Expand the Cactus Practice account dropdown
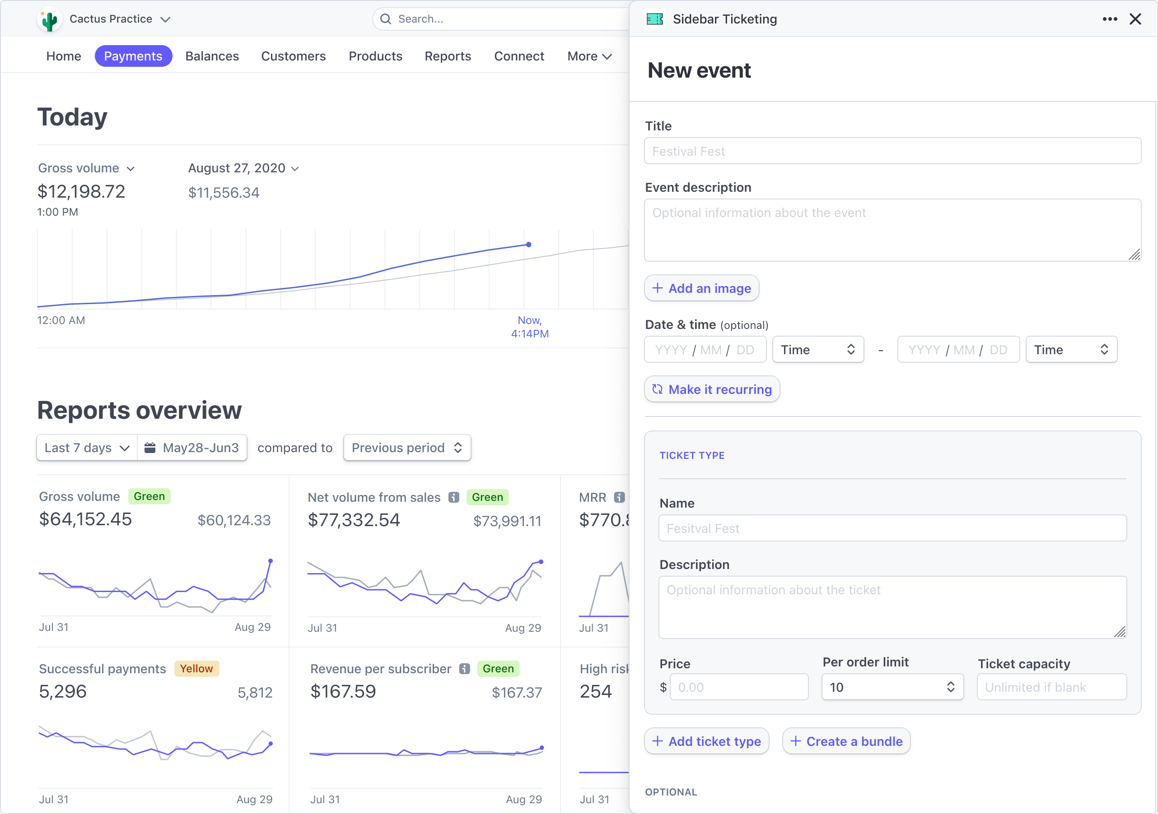Screen dimensions: 1158x814 click(x=165, y=19)
